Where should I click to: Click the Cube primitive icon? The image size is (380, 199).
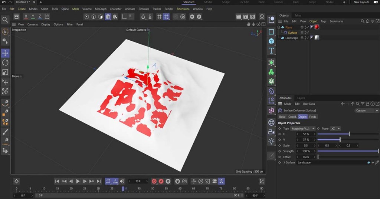271,41
